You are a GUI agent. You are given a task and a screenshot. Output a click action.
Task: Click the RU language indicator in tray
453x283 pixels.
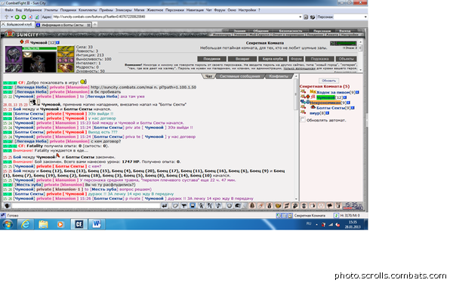click(309, 224)
